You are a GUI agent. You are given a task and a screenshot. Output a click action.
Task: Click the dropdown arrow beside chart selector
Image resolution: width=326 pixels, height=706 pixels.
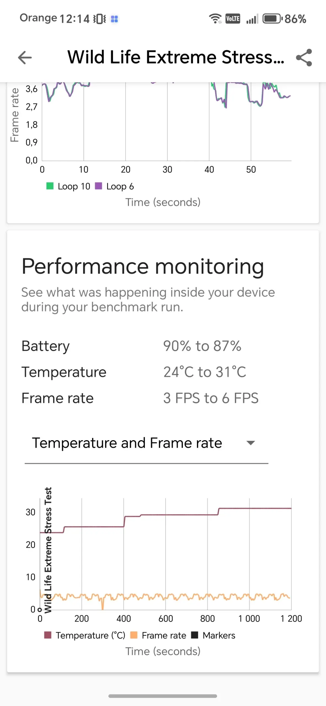[251, 443]
